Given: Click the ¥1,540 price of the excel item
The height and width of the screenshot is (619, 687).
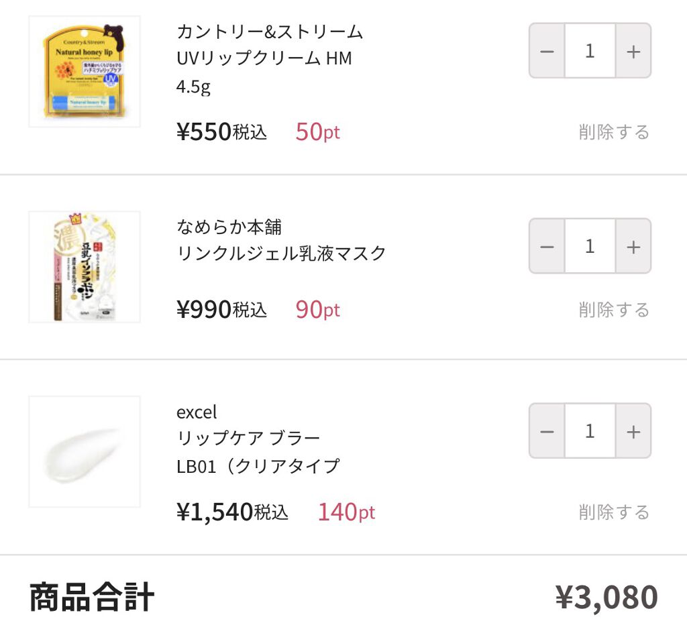Looking at the screenshot, I should coord(215,512).
